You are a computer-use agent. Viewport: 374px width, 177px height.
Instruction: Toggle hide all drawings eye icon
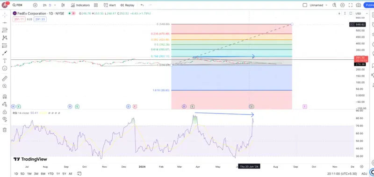[5, 119]
